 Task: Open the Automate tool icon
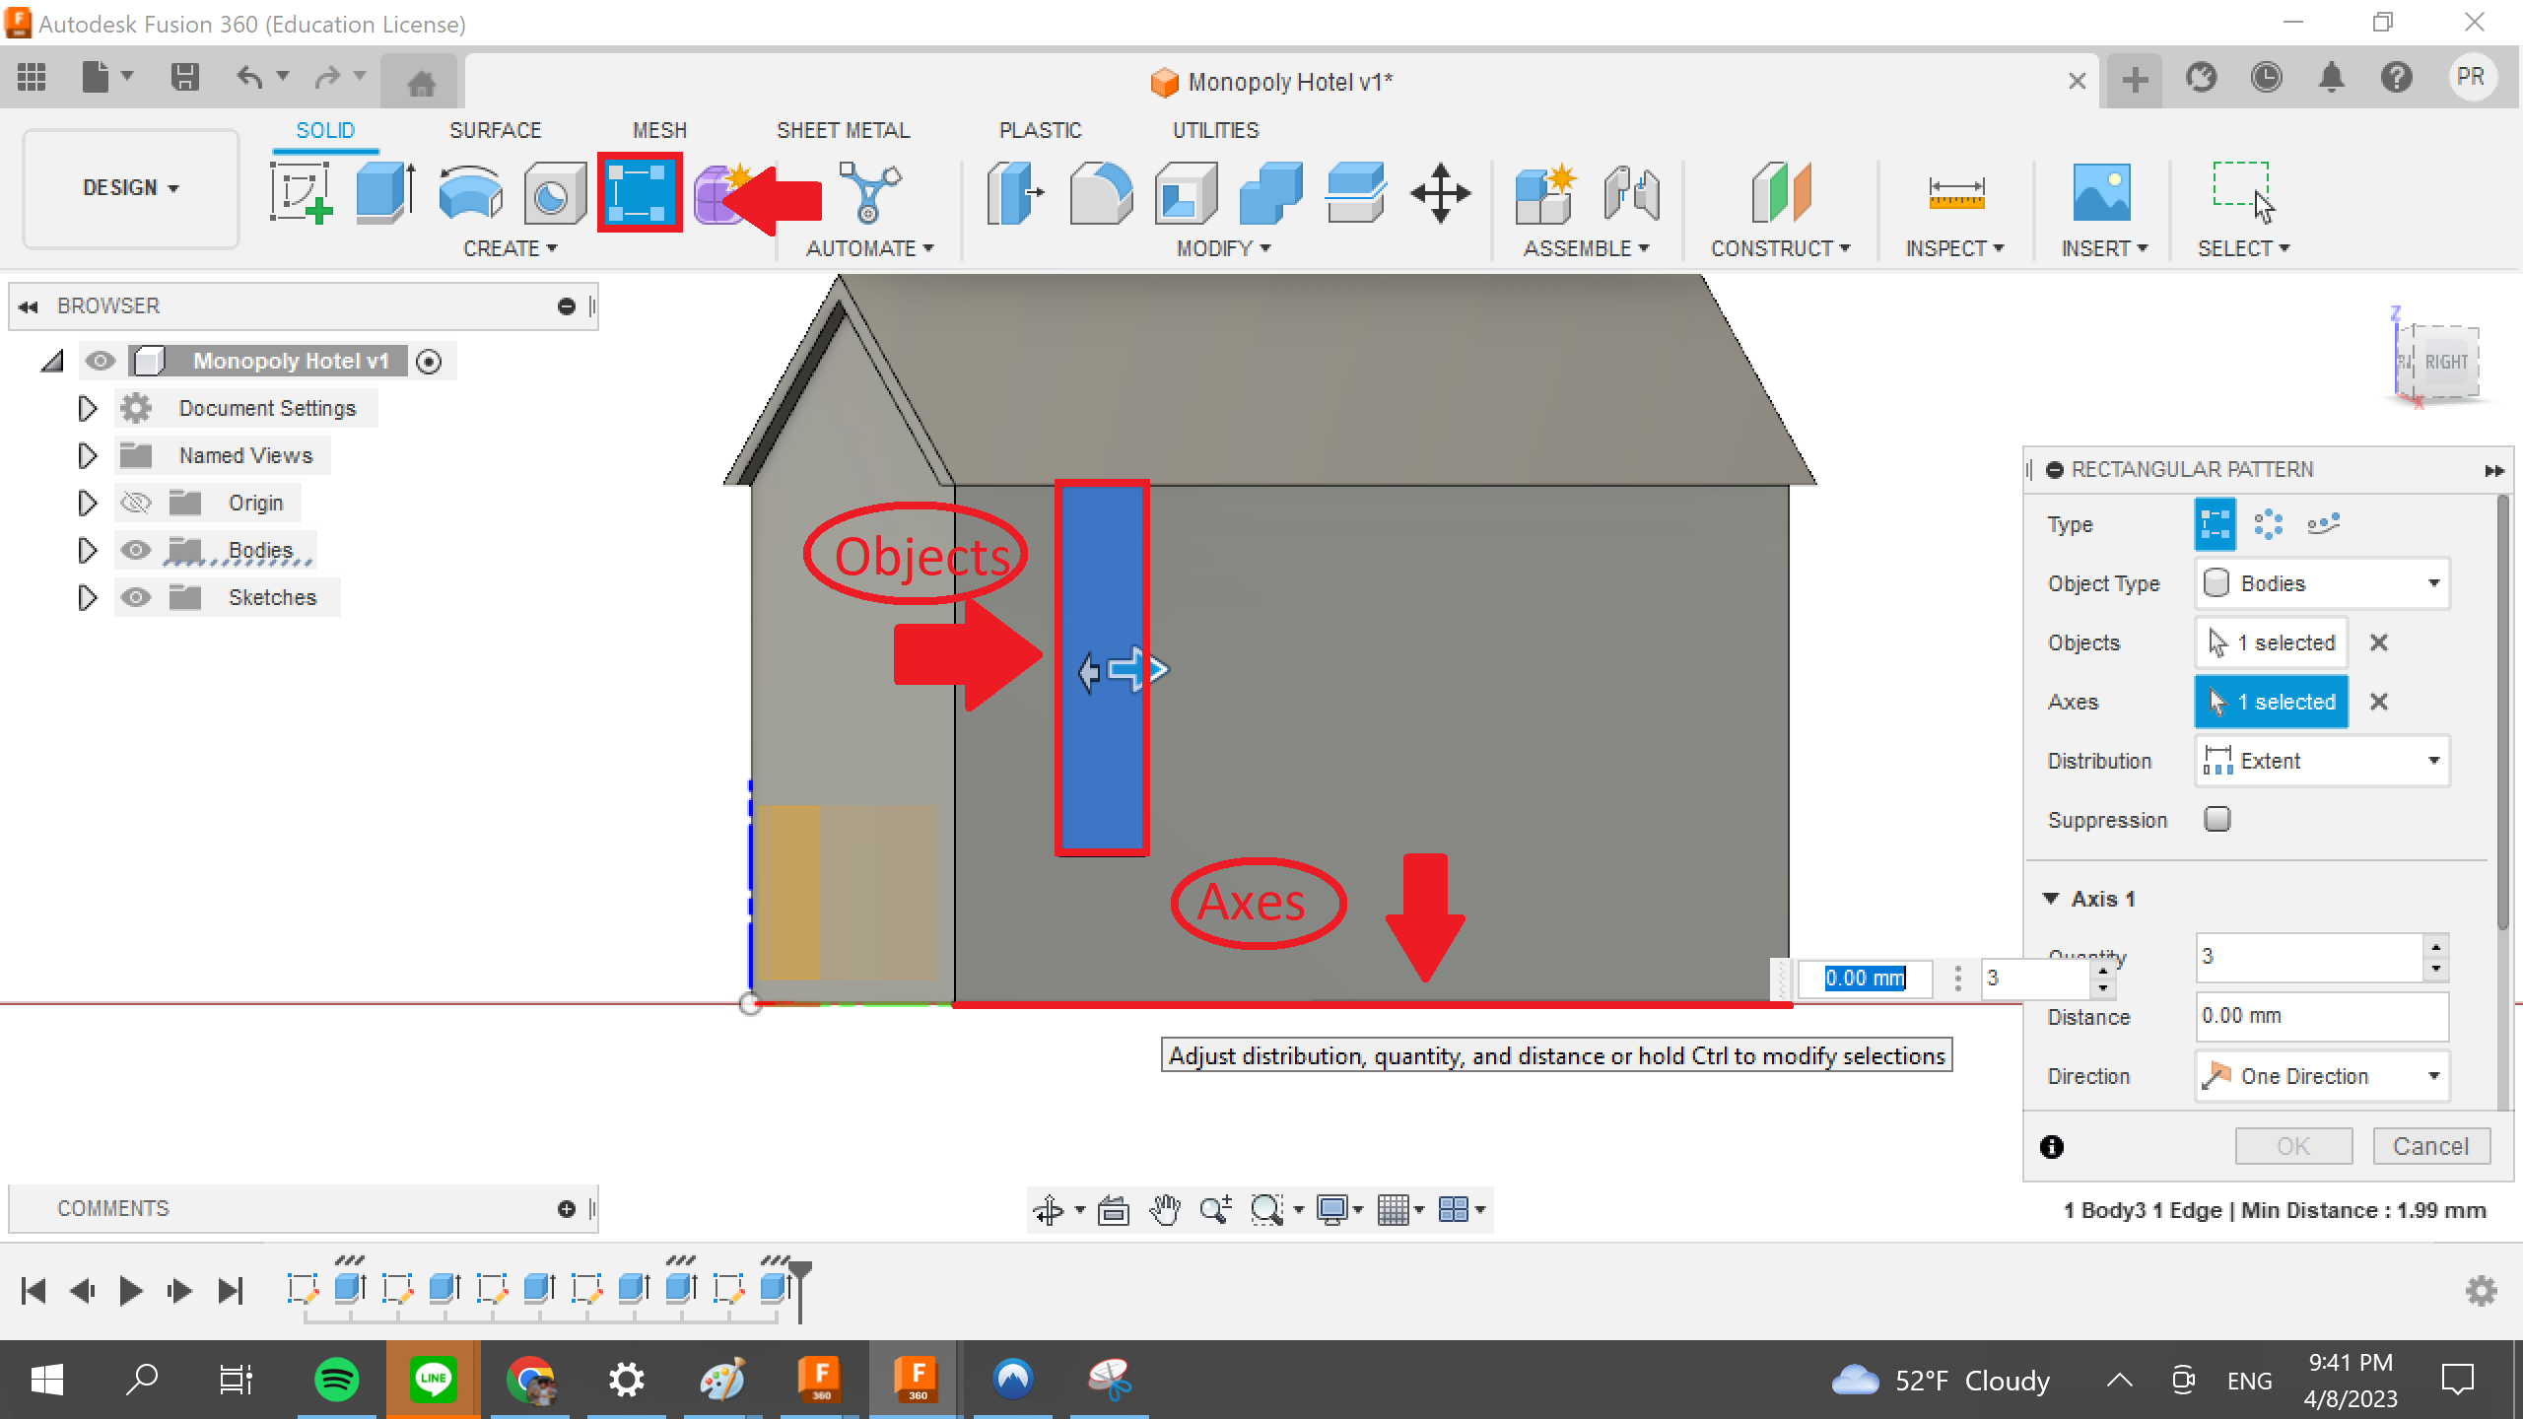[x=868, y=192]
